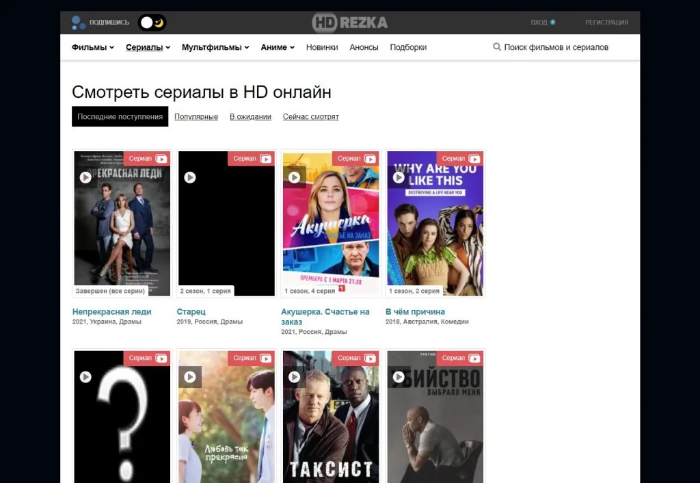Screen dimensions: 700x483
Task: Toggle the dark theme switch to light mode
Action: 145,22
